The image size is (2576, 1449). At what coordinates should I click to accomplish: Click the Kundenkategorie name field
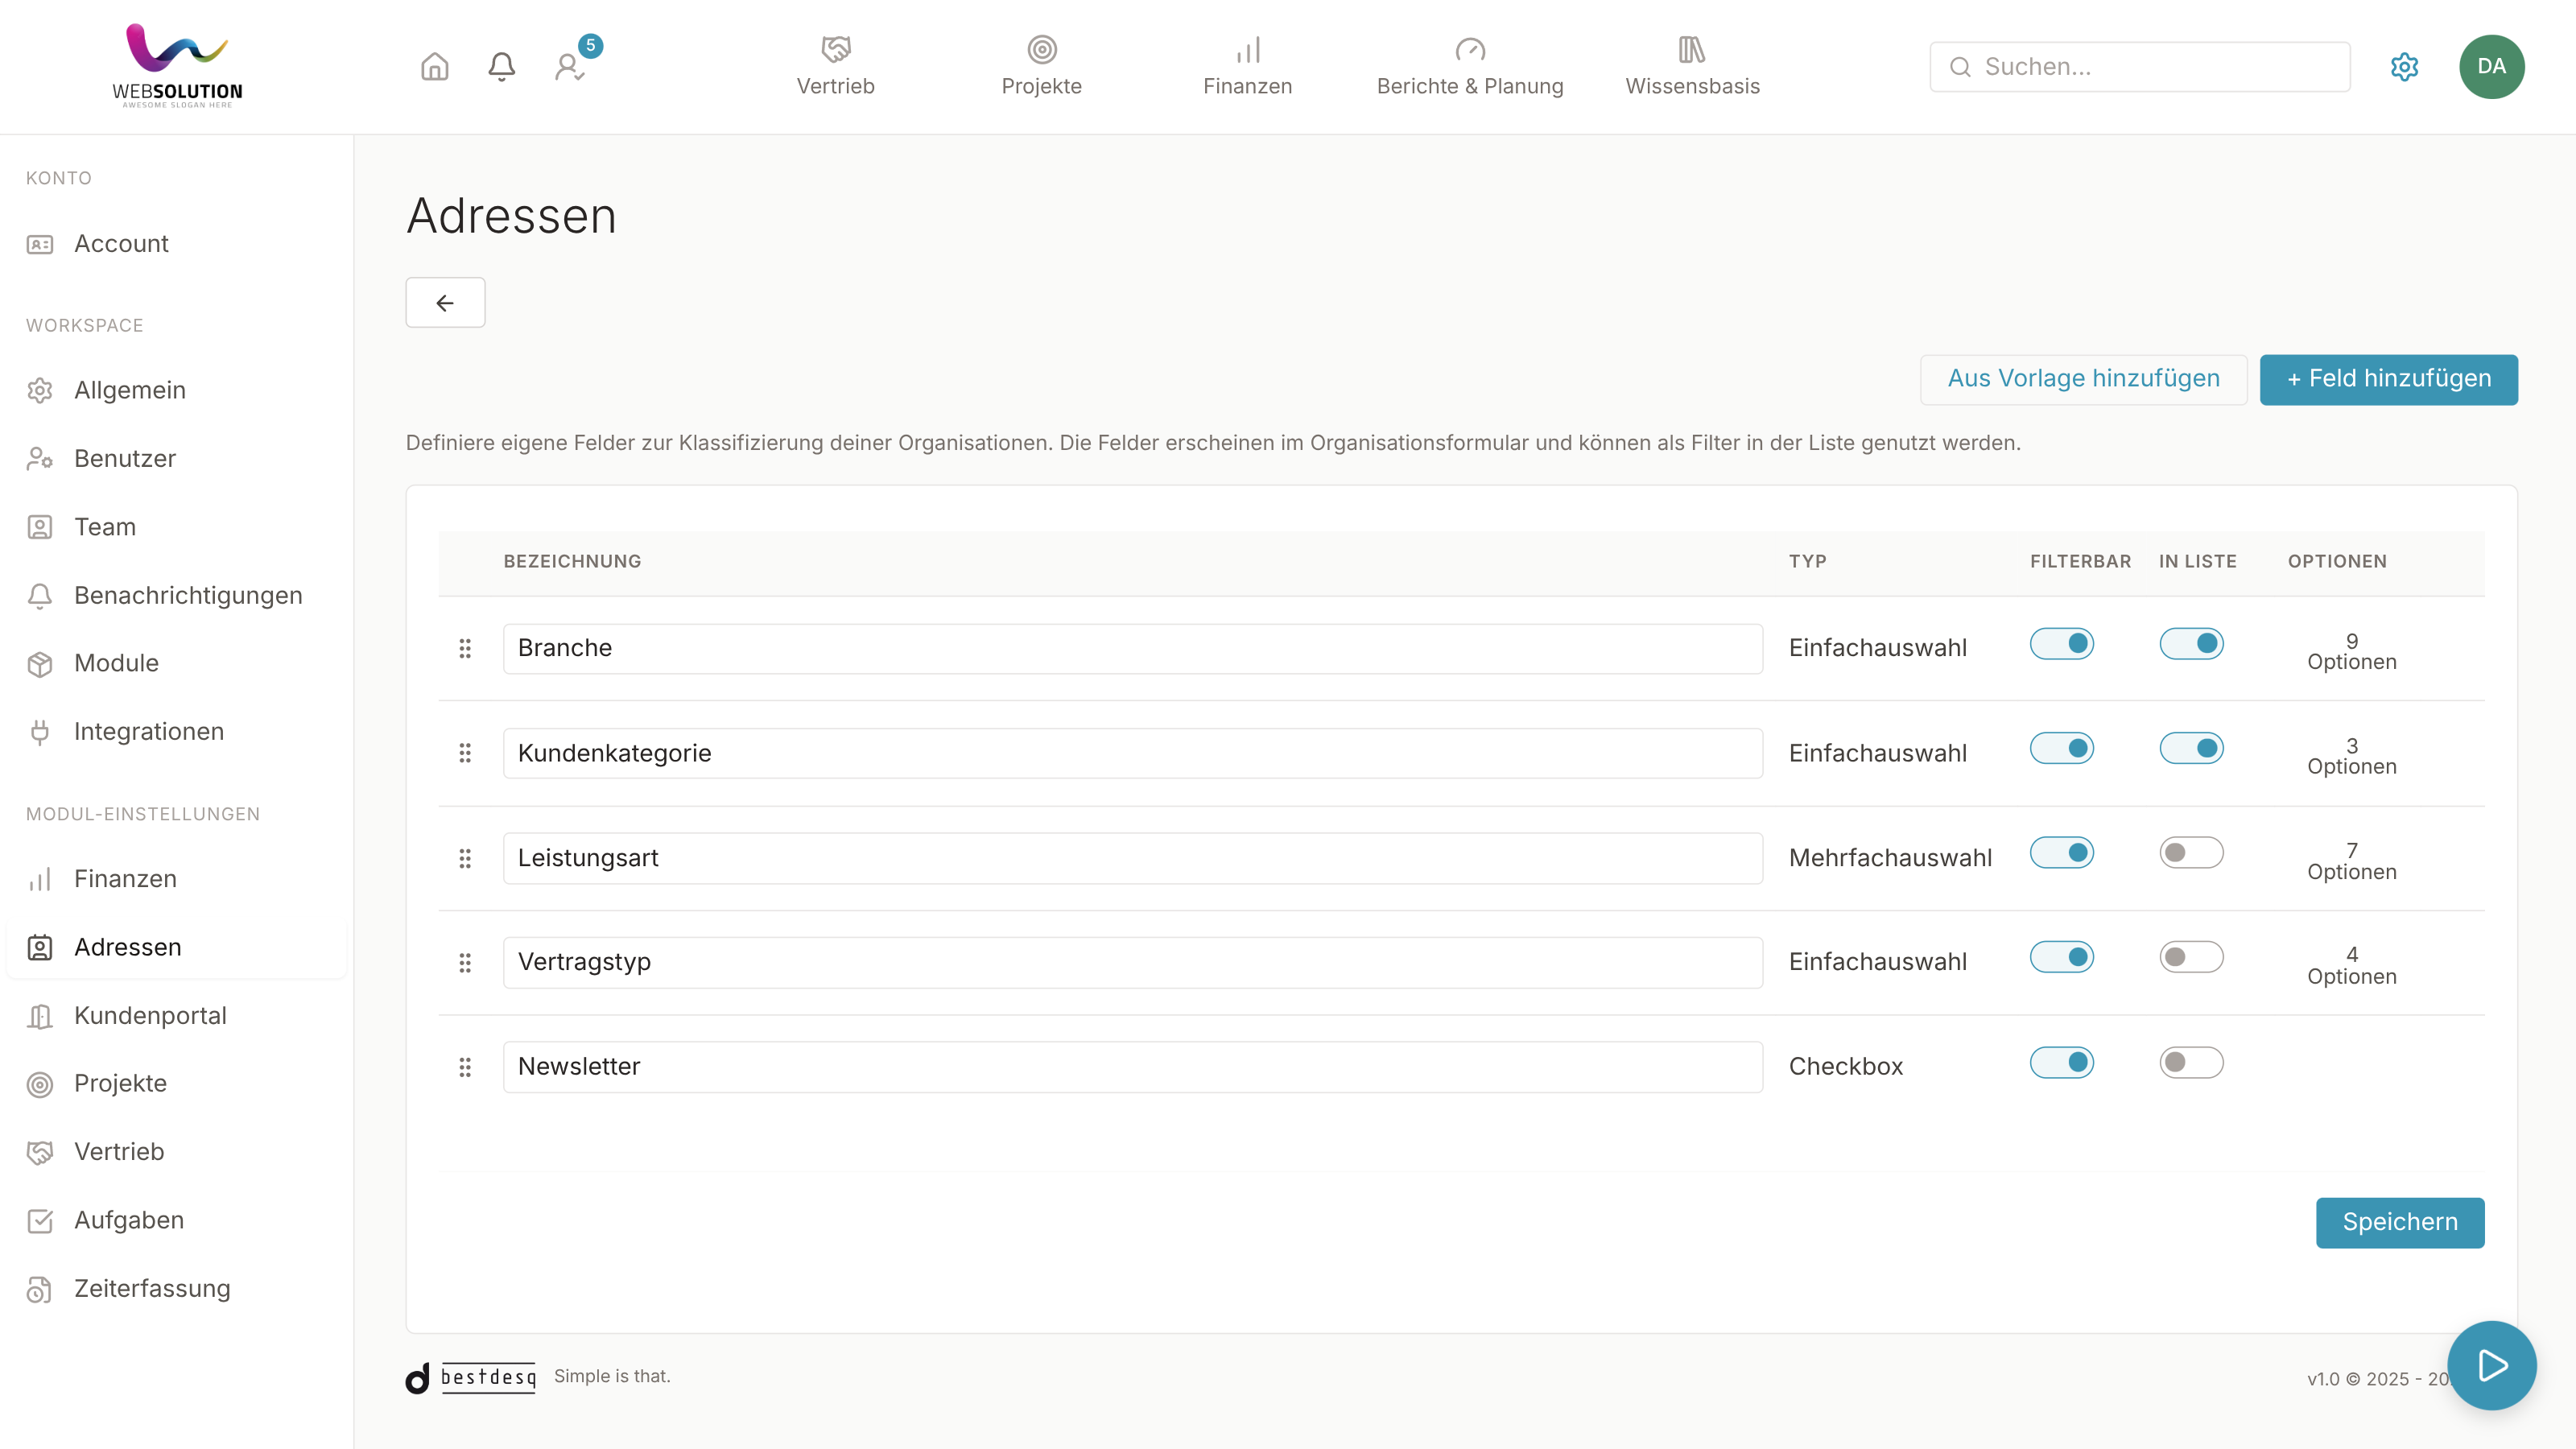pos(1132,753)
